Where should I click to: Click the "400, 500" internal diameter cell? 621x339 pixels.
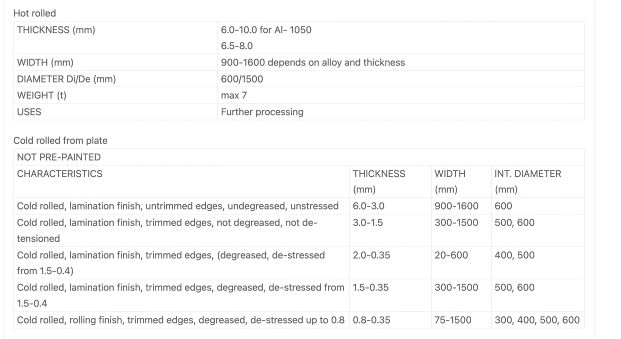point(514,255)
